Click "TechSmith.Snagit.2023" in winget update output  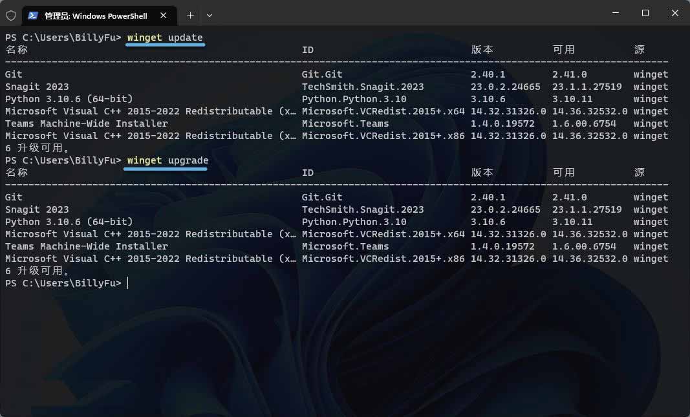tap(363, 87)
